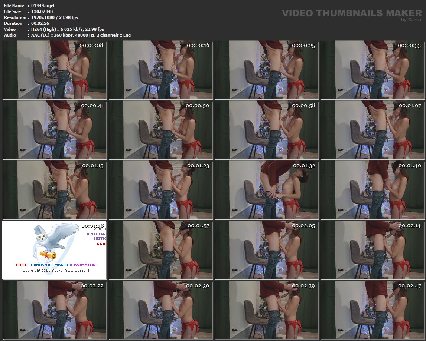Click the 'Copyright © by Scorp (SUU Design)' line
Image resolution: width=426 pixels, height=341 pixels.
point(55,270)
